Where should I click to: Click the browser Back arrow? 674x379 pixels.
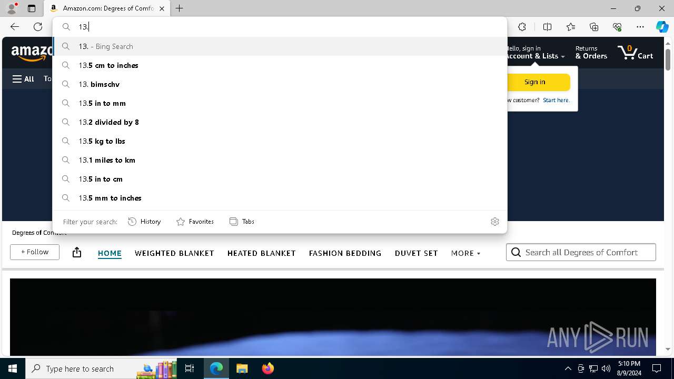pos(15,27)
